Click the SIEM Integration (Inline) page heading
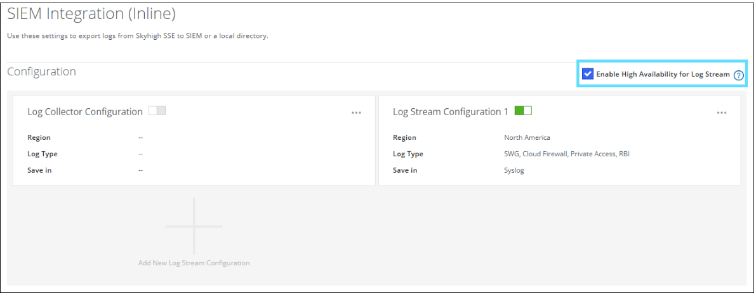 point(91,13)
